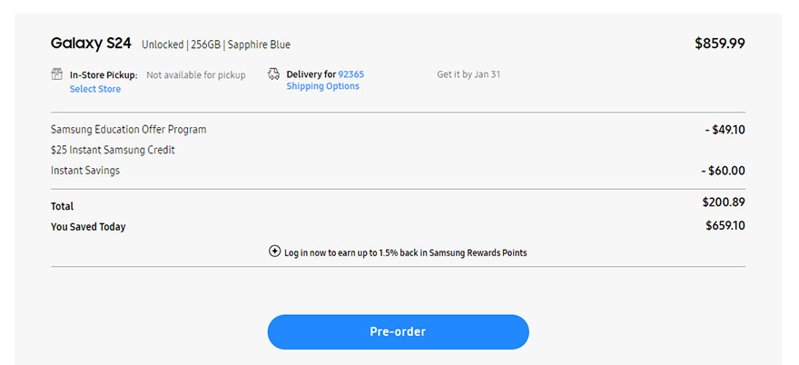Screen dimensions: 799x365
Task: Click the -$49.10 education discount amount
Action: point(725,130)
